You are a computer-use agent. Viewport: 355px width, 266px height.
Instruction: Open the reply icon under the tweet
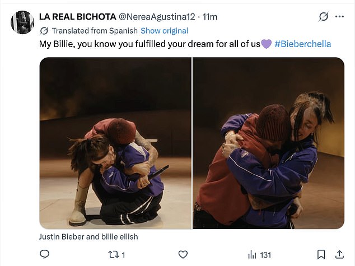tap(45, 255)
